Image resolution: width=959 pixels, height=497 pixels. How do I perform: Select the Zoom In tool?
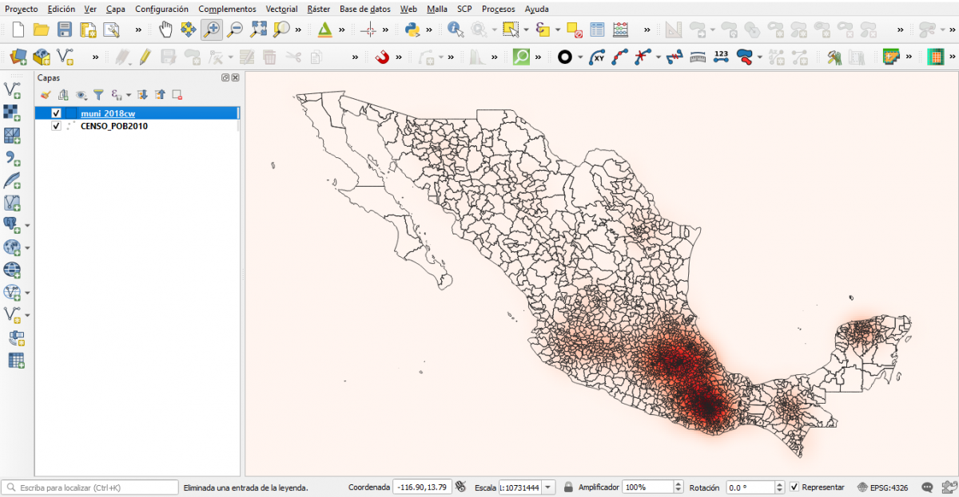pos(210,29)
